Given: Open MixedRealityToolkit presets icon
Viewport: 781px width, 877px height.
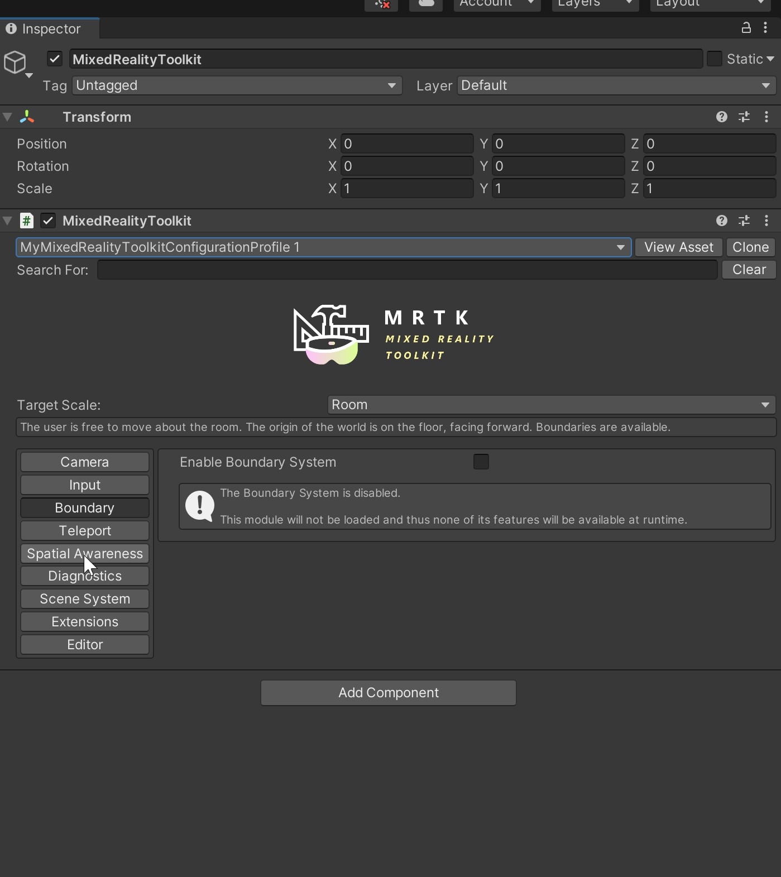Looking at the screenshot, I should [x=744, y=221].
